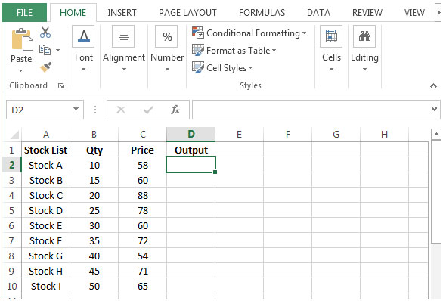The width and height of the screenshot is (443, 301).
Task: Open the Conditional Formatting dropdown
Action: click(x=305, y=33)
